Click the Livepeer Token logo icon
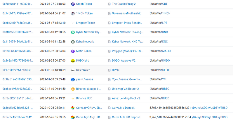Screen dimensions: 233x123 [x=73, y=23]
